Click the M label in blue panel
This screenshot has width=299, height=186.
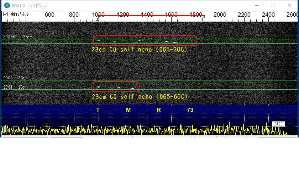pos(128,110)
